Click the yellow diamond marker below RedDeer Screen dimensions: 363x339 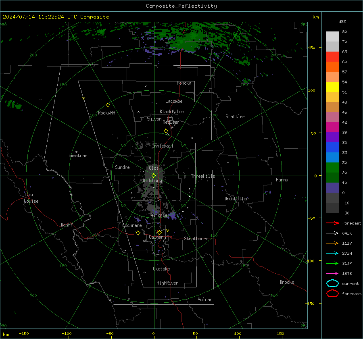click(x=166, y=131)
